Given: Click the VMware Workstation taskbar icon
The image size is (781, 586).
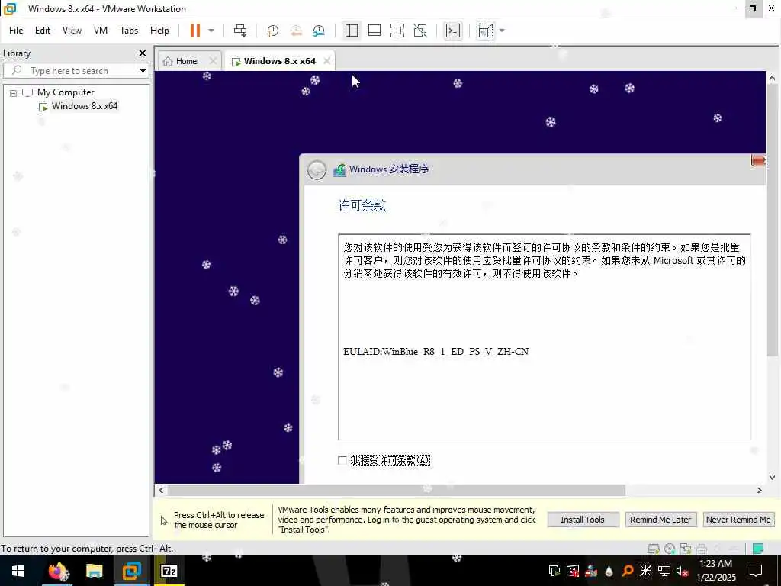Looking at the screenshot, I should tap(131, 571).
